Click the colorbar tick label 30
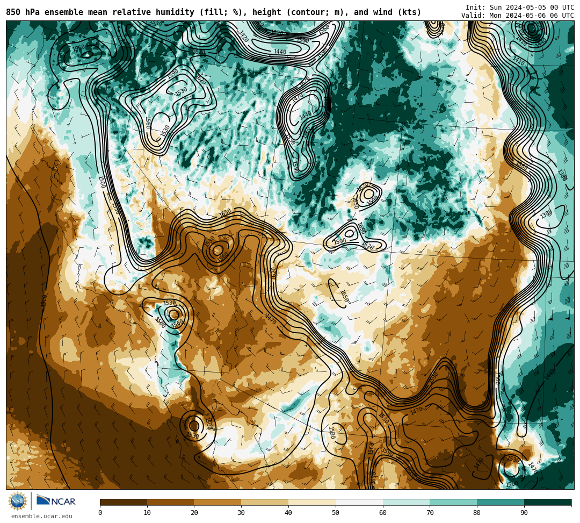580x523 pixels. (x=241, y=513)
